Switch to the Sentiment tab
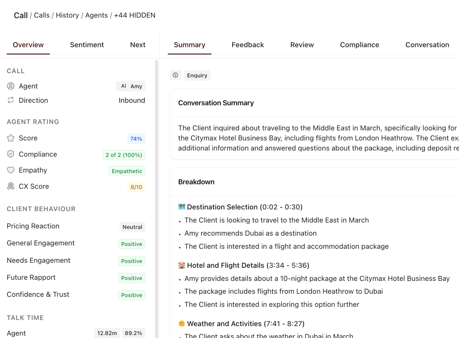Image resolution: width=459 pixels, height=338 pixels. [87, 45]
